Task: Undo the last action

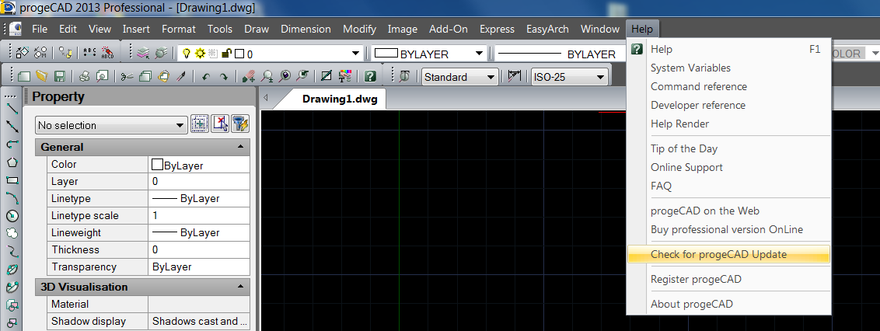Action: pyautogui.click(x=205, y=77)
